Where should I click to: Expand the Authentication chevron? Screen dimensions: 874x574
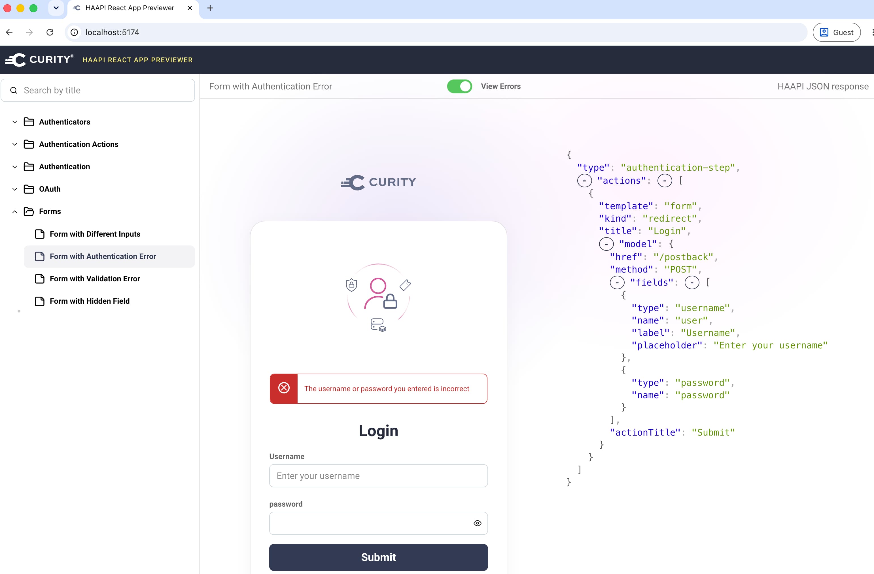(15, 166)
